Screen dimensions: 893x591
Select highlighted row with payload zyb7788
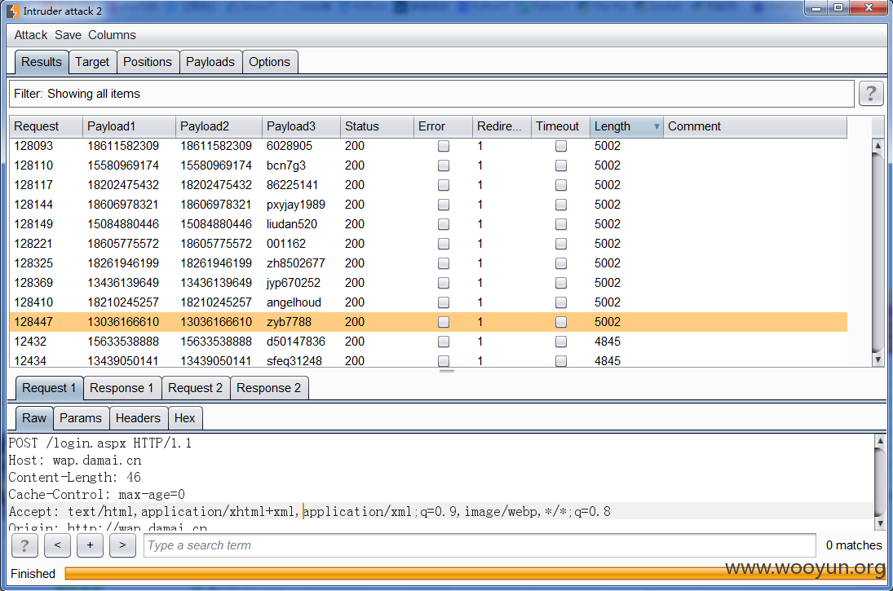point(428,322)
